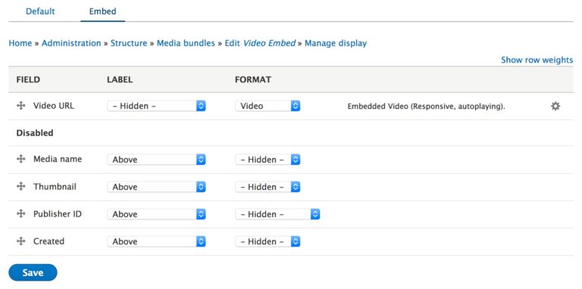Open Created label dropdown
Viewport: 582px width, 289px height.
point(156,241)
